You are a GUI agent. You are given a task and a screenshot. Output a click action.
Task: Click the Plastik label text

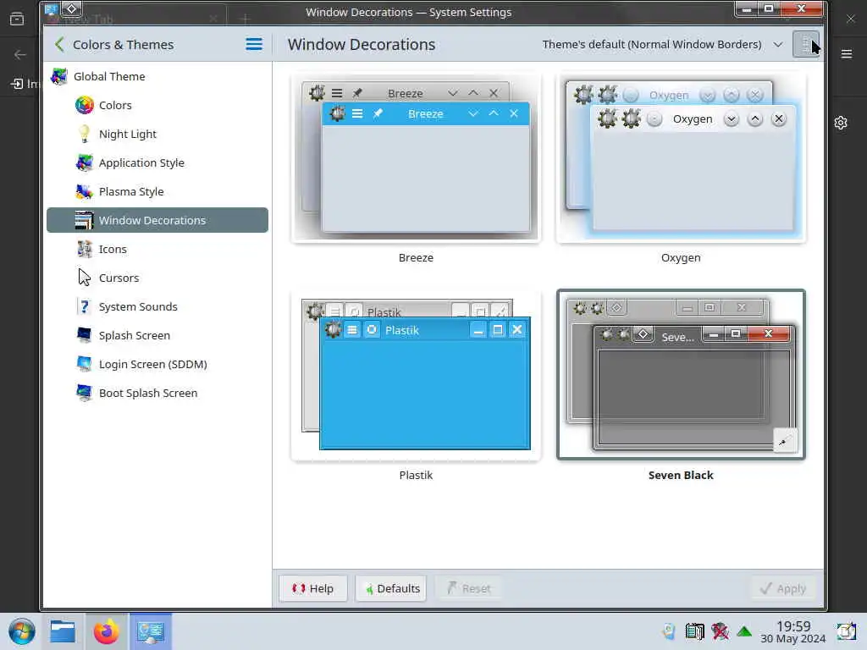pos(416,475)
